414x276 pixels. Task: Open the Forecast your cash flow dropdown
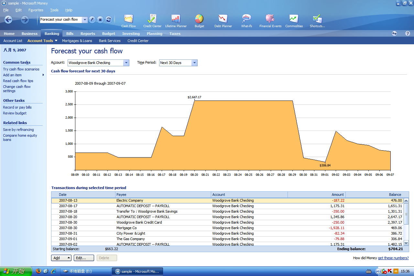85,19
